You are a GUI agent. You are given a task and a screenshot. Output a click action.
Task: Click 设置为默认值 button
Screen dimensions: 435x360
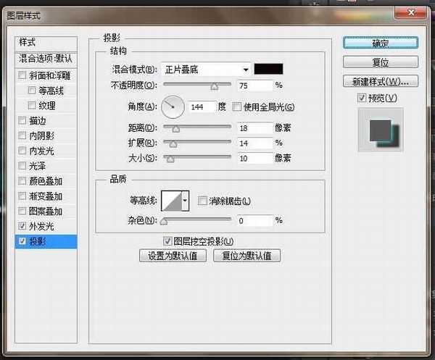point(173,256)
